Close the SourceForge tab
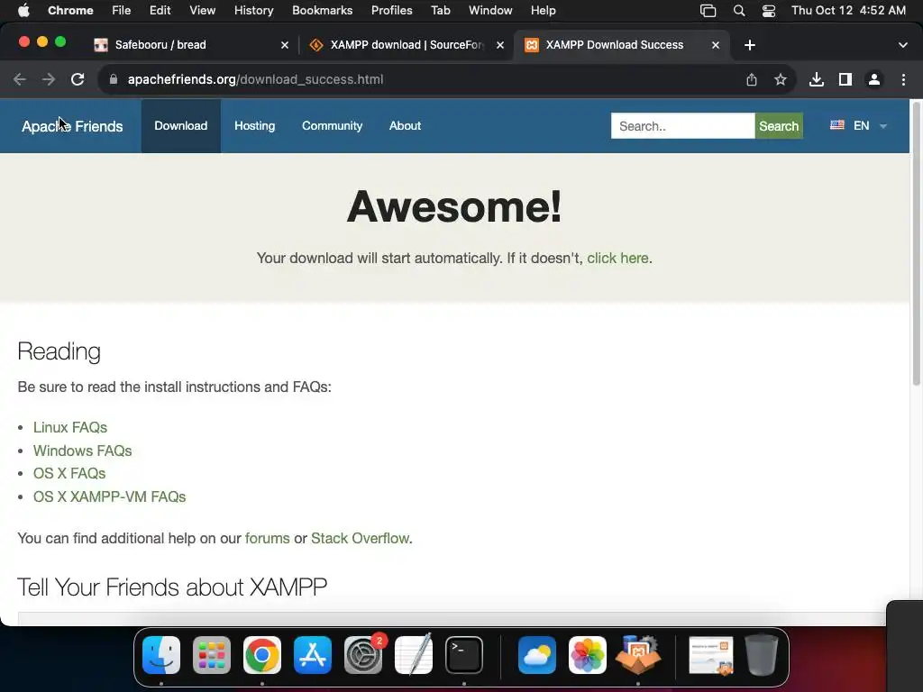The image size is (923, 692). point(499,45)
